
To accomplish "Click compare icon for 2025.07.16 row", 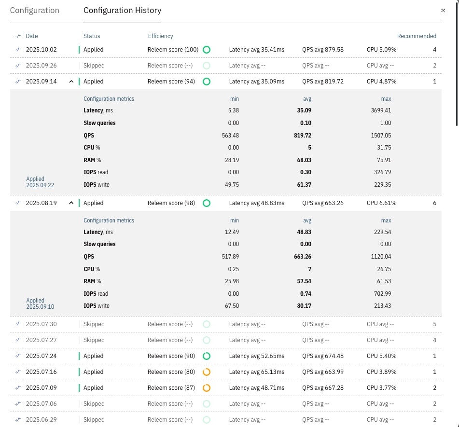I will tap(18, 372).
